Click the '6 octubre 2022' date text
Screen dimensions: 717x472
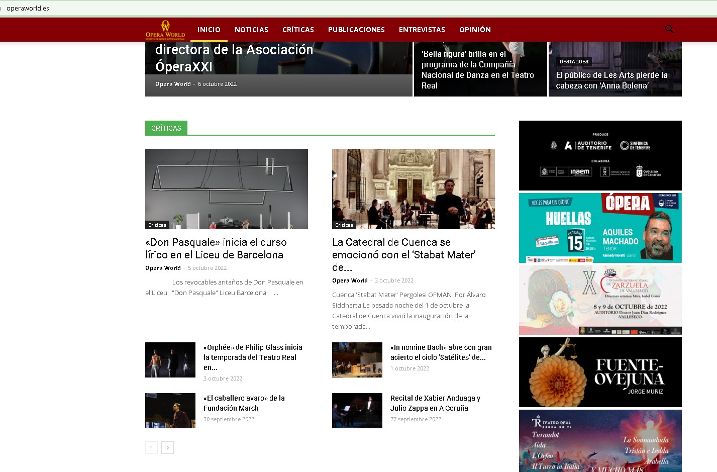[x=217, y=84]
